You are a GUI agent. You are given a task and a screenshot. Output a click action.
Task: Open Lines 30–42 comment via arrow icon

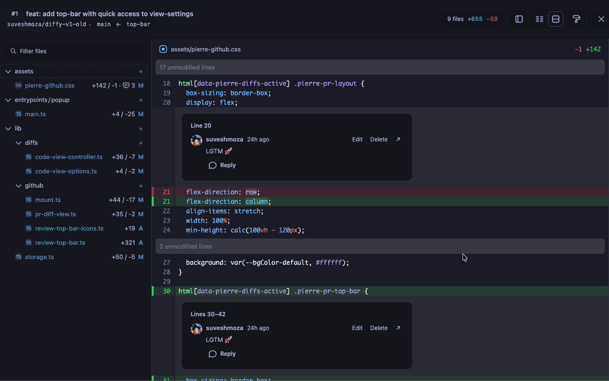point(398,328)
